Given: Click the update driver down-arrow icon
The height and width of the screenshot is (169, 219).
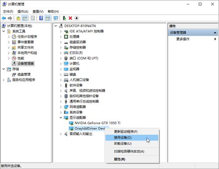Looking at the screenshot, I should click(76, 18).
